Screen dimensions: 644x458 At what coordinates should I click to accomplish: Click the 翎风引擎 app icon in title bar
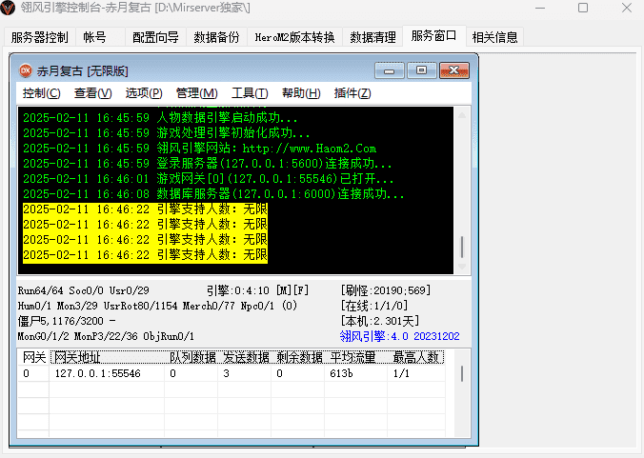click(10, 8)
